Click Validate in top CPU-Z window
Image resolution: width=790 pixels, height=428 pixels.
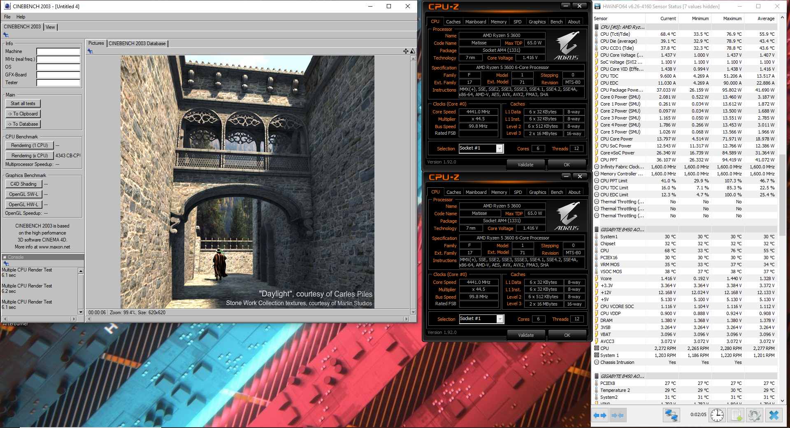click(x=525, y=165)
